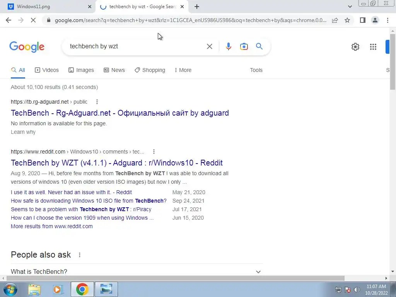Open the Windows Start button
The image size is (396, 297).
[10, 289]
